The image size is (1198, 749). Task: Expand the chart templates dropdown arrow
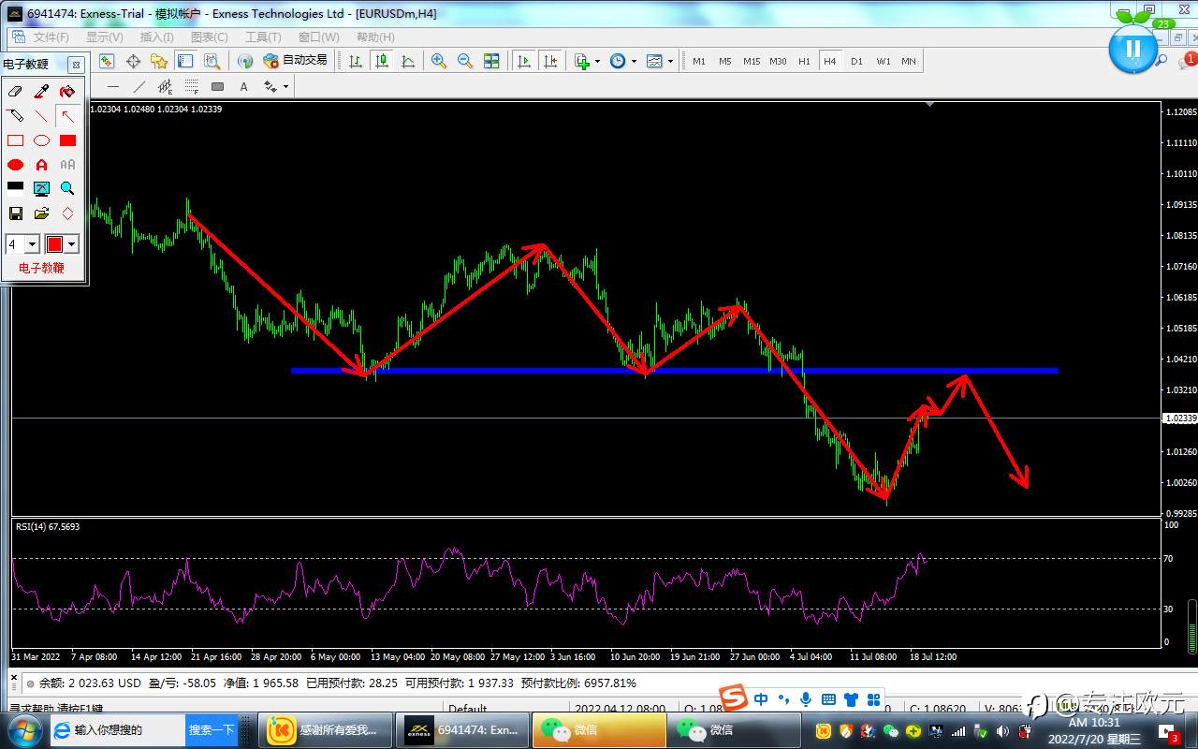(x=670, y=62)
